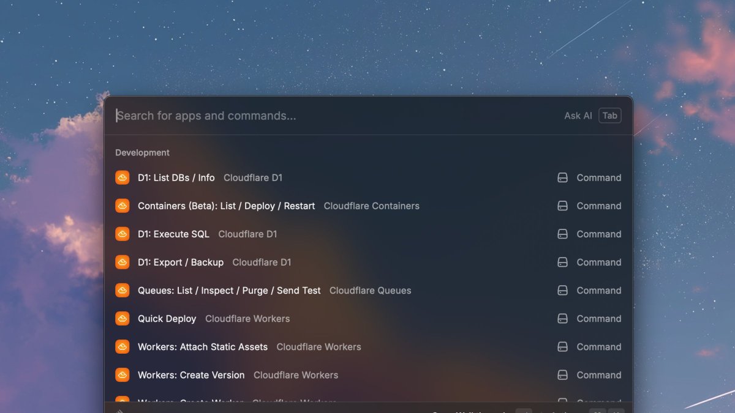Select the D1: Execute SQL command

point(368,234)
